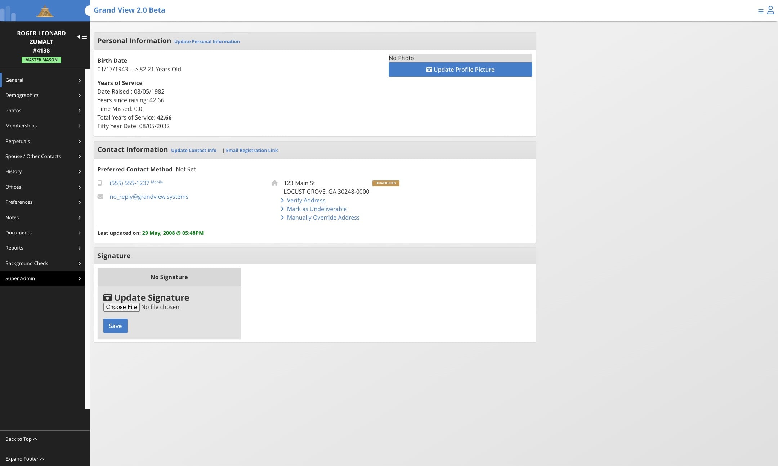Click the white circle sidebar toggle

[88, 10]
